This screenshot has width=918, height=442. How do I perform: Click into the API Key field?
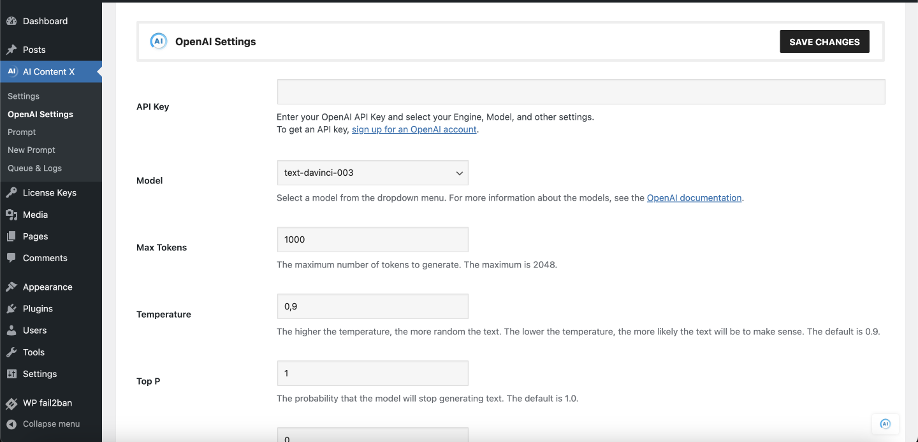pyautogui.click(x=581, y=92)
